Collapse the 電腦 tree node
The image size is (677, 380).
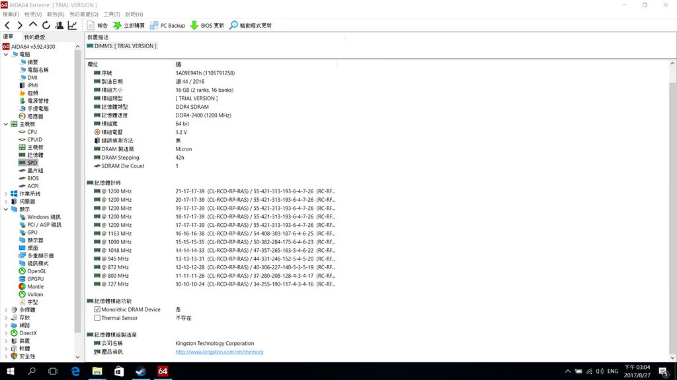6,54
